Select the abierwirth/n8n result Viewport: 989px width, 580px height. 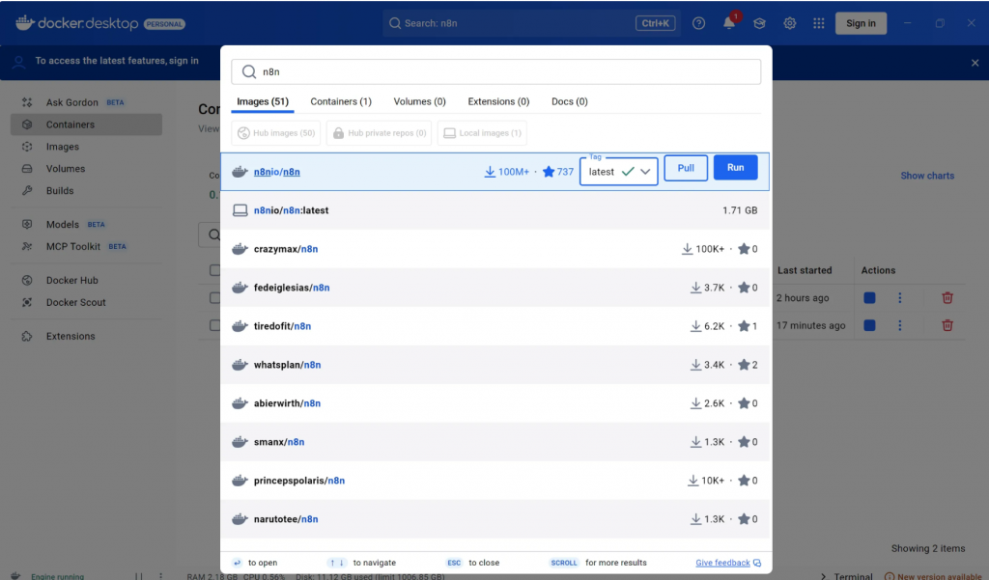(x=495, y=403)
